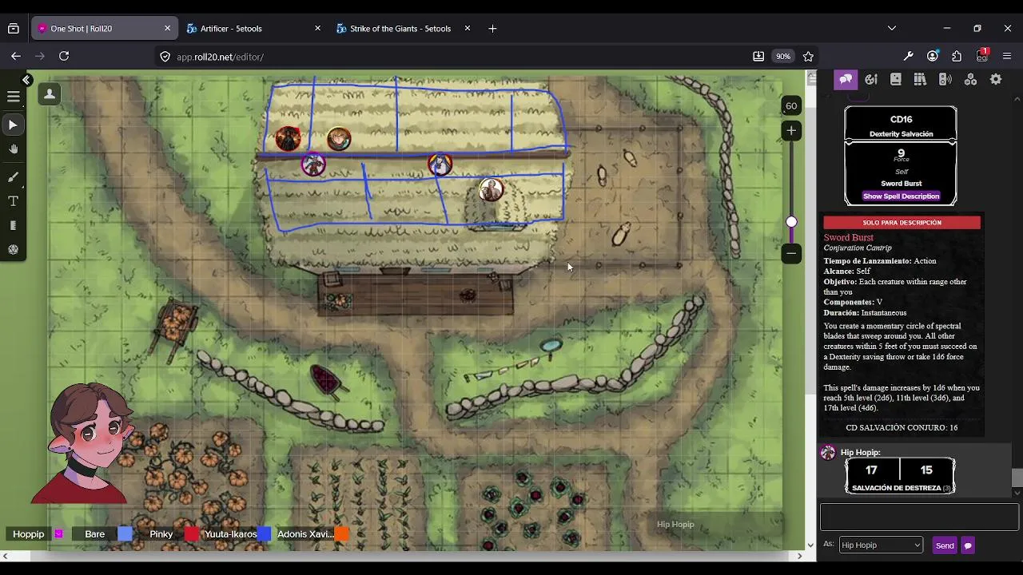Image resolution: width=1023 pixels, height=575 pixels.
Task: Collapse the left toolbar with chevron
Action: (26, 80)
